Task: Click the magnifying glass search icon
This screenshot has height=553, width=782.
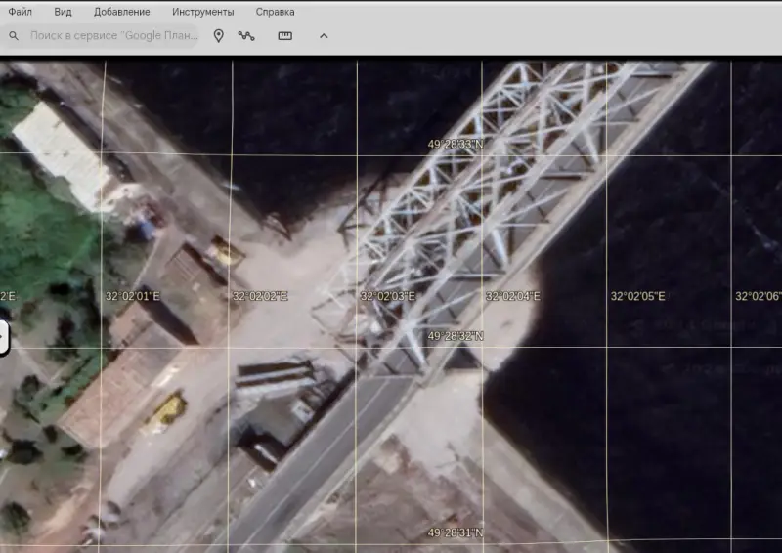Action: click(14, 36)
